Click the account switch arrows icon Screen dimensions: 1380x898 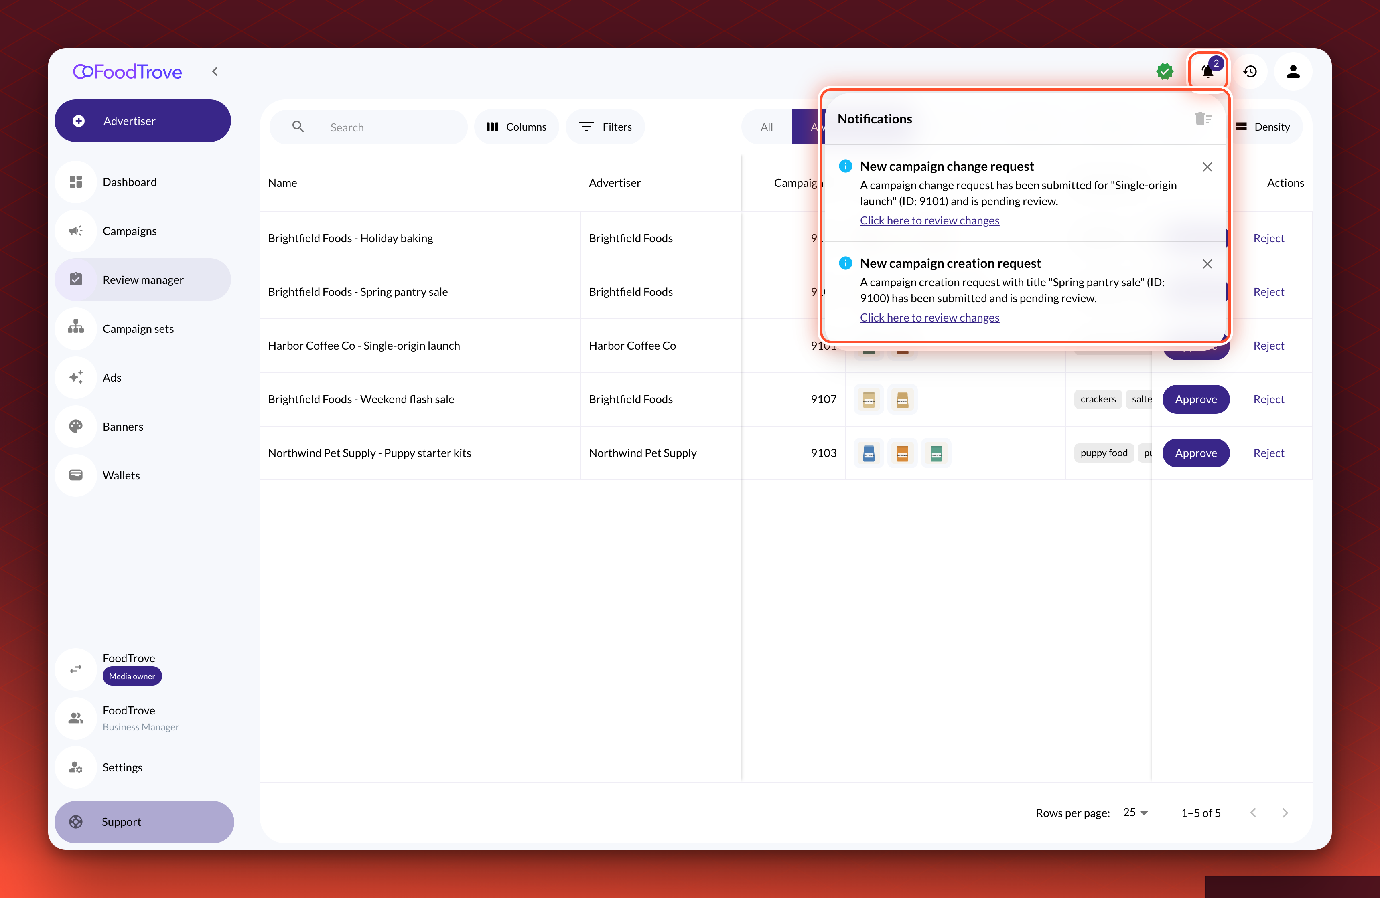click(76, 669)
